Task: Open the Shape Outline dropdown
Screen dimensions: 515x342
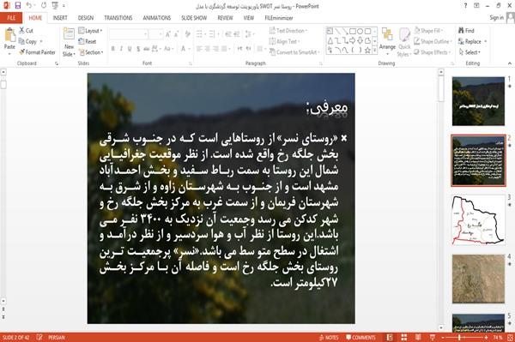Action: point(433,41)
